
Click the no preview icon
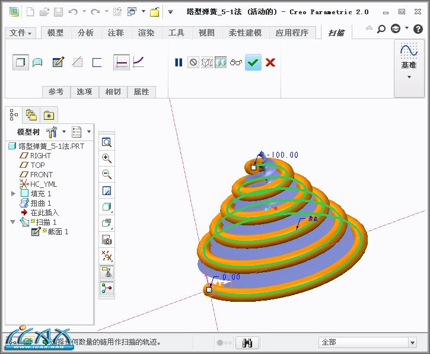coord(193,62)
